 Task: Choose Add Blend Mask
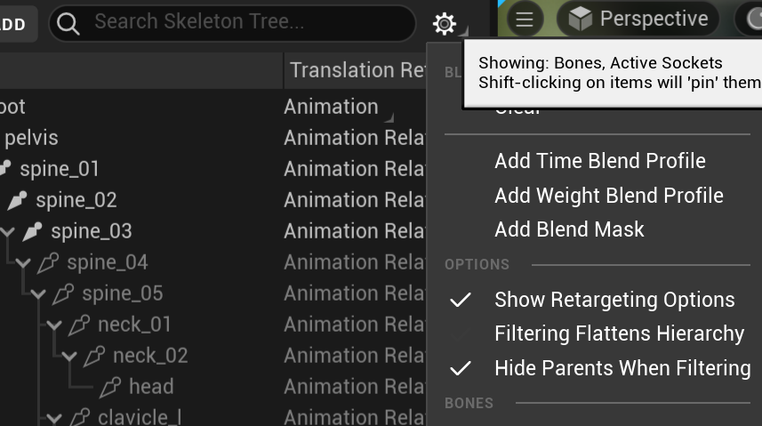coord(569,229)
